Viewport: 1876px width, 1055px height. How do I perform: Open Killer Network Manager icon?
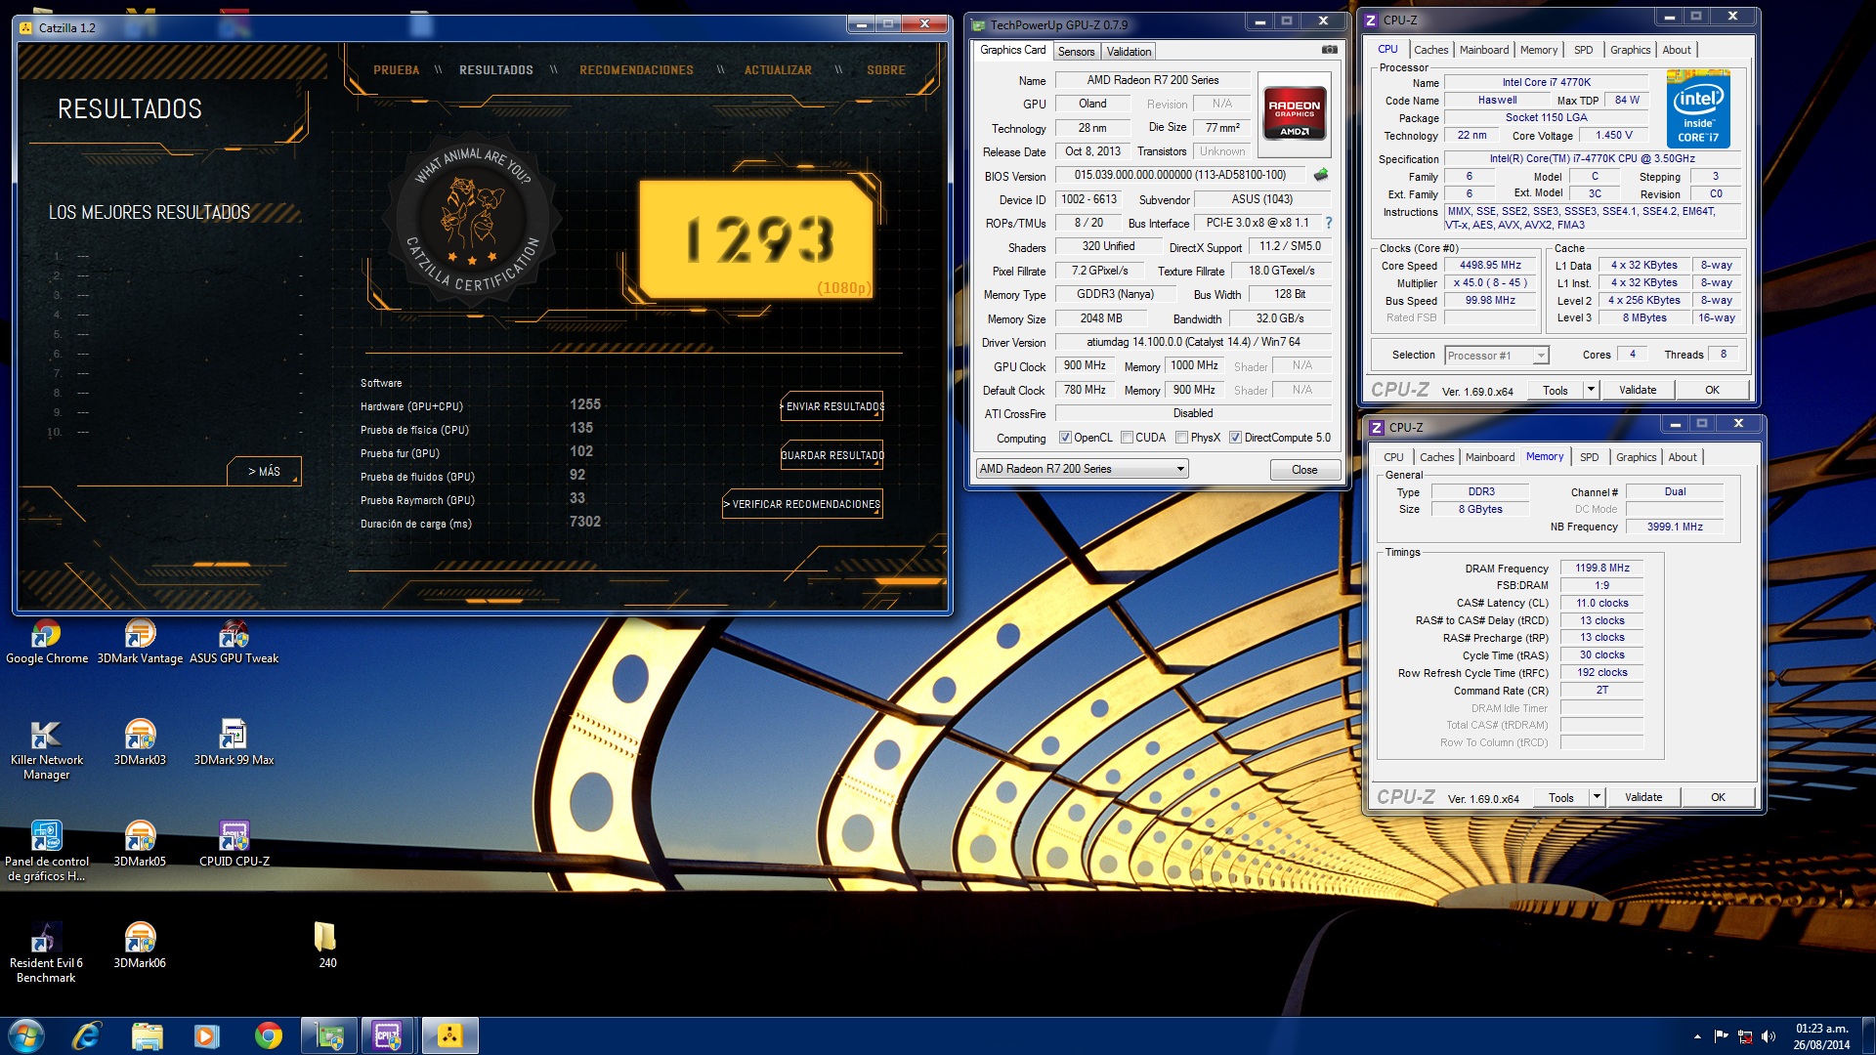pos(46,750)
